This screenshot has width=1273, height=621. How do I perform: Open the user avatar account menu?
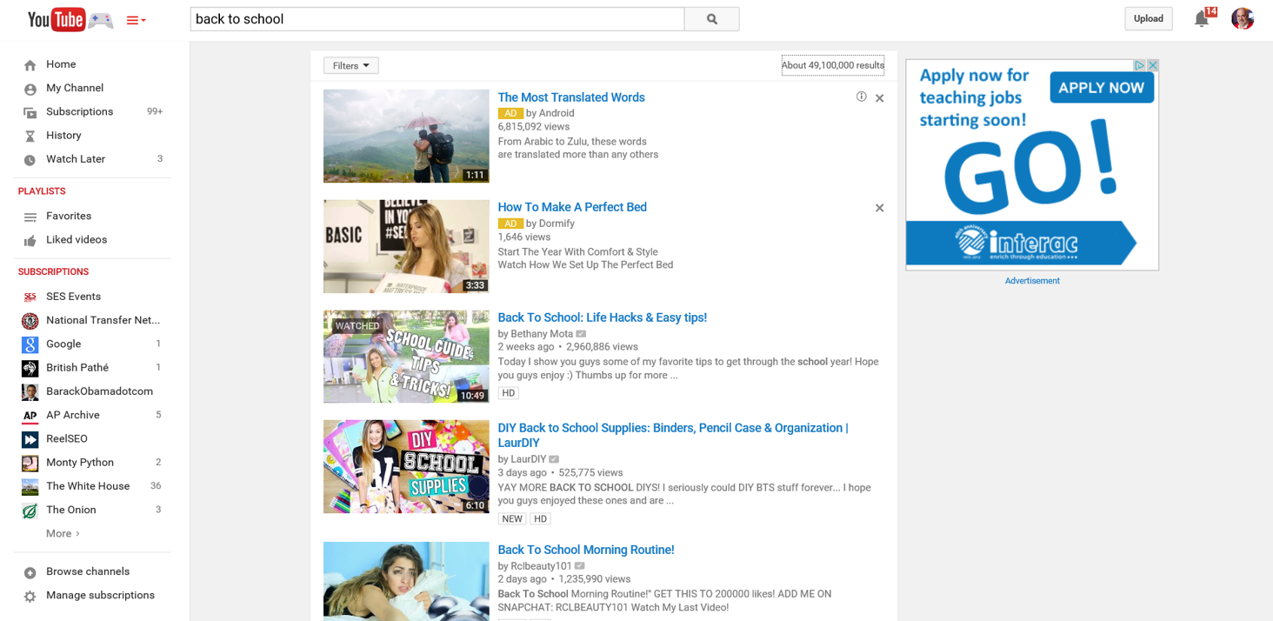[x=1243, y=19]
